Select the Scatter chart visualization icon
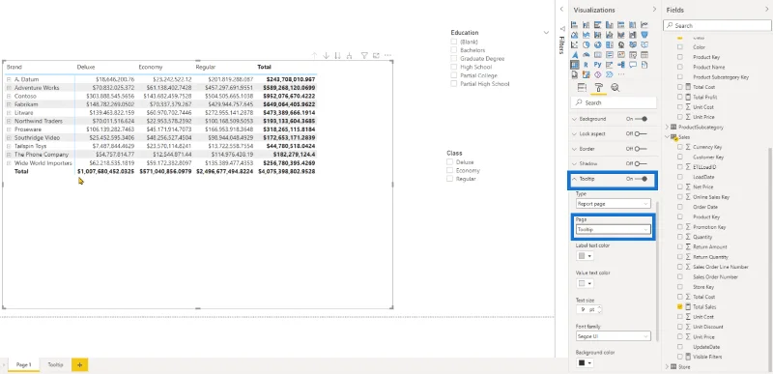Screen dimensions: 773x374 [574, 44]
